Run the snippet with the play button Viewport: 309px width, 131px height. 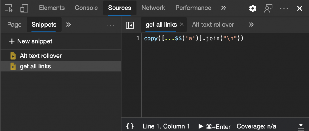215,126
